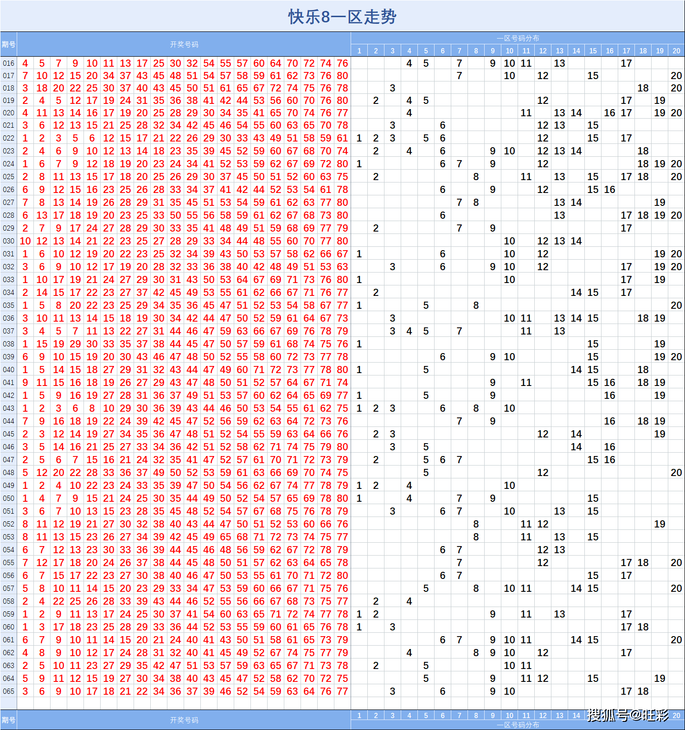Select column header 10 in the top header row

point(509,51)
